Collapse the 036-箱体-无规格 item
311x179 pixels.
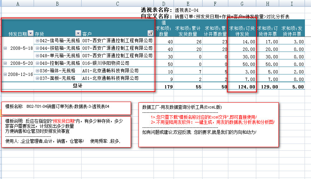pos(37,71)
